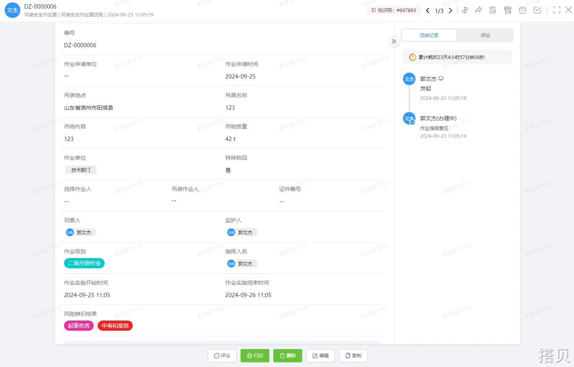Click the 复制 button
The width and height of the screenshot is (574, 367).
pos(353,356)
